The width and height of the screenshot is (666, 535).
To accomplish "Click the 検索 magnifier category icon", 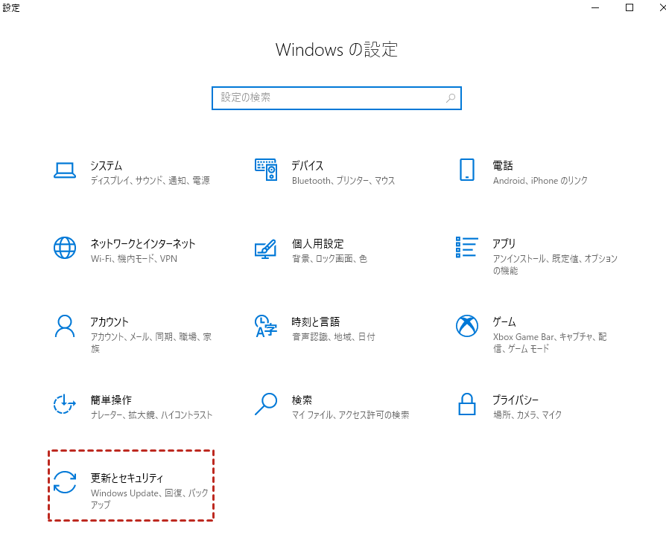I will click(266, 404).
